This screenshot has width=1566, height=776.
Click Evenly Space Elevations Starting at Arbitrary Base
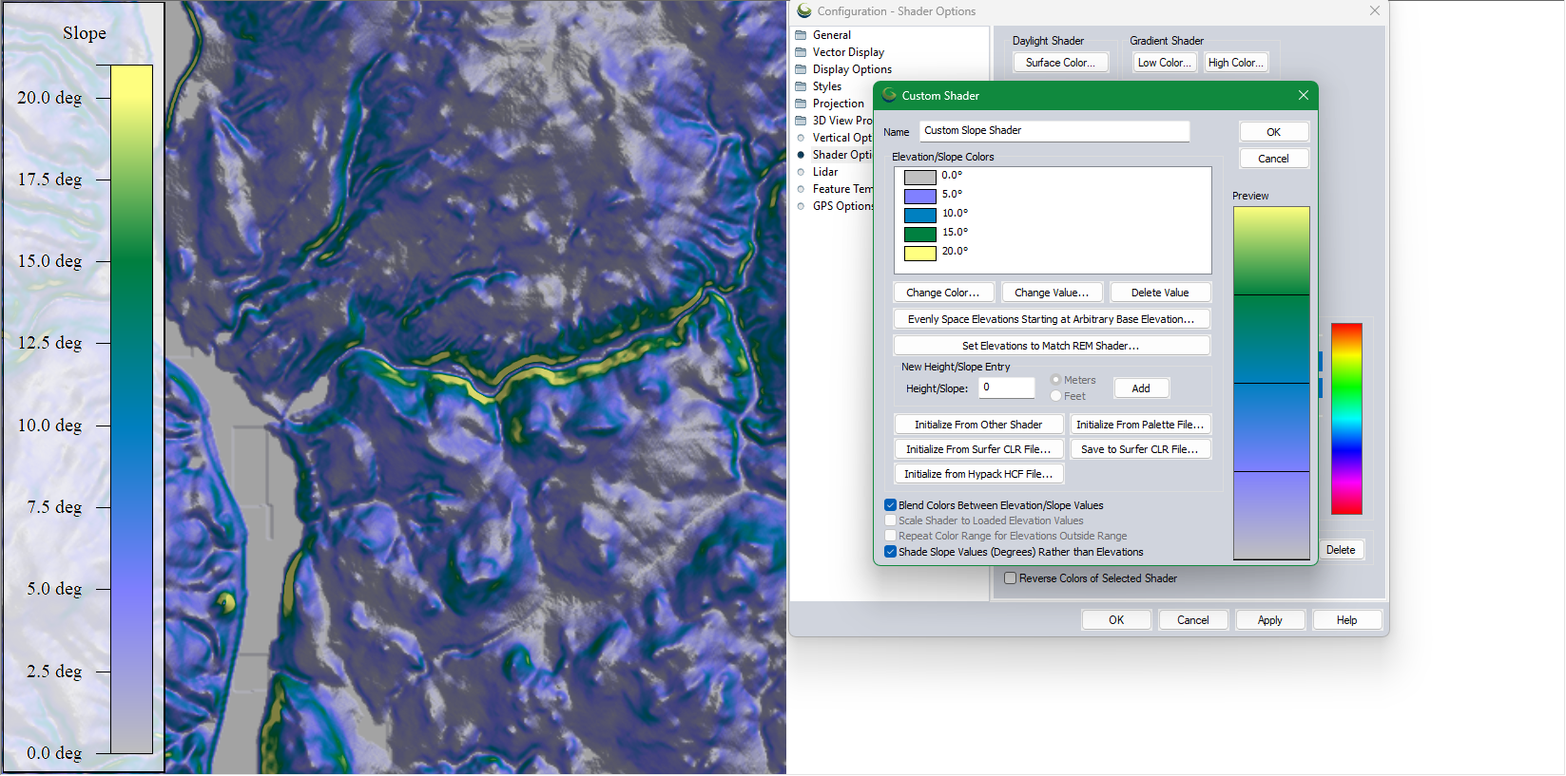point(1052,319)
